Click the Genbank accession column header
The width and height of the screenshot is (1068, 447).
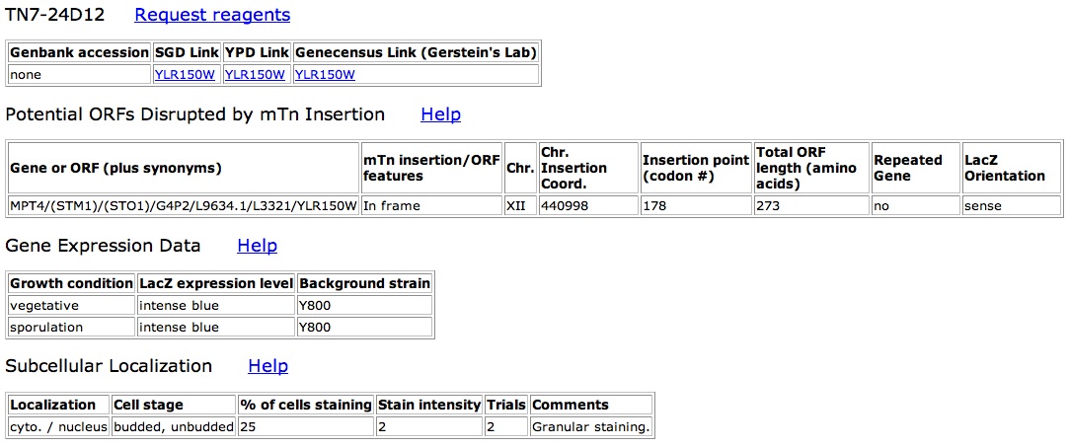79,52
